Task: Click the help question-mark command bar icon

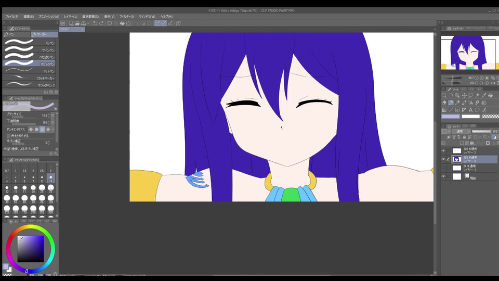Action: [x=178, y=23]
